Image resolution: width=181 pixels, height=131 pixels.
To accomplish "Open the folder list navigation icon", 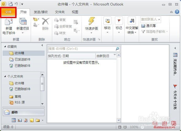I will pyautogui.click(x=38, y=120).
